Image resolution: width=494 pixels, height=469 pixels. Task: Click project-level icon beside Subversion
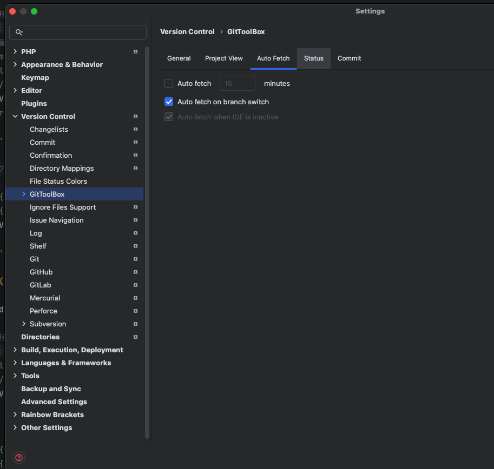(x=135, y=324)
